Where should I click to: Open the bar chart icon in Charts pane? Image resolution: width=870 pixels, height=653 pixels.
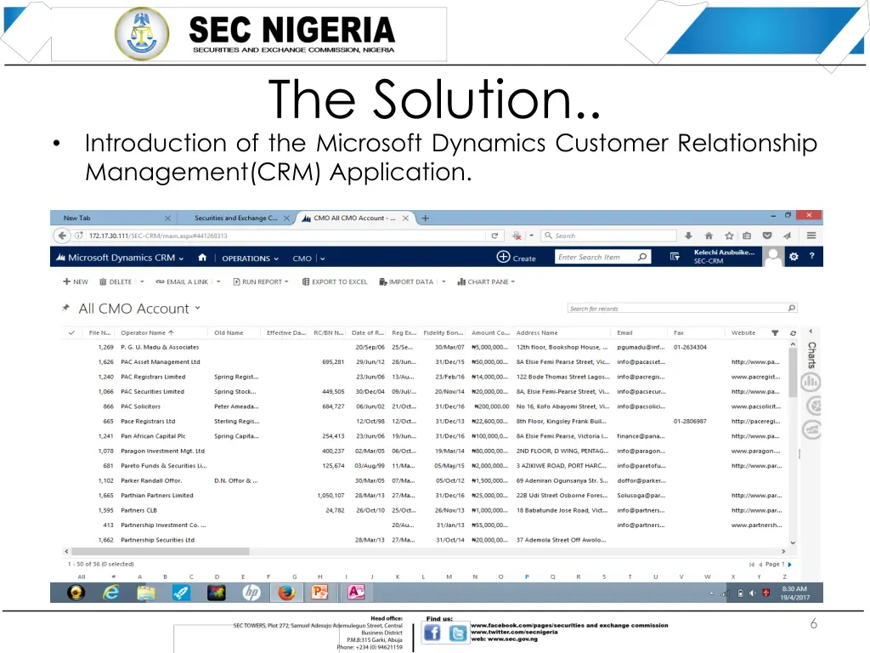pos(811,382)
